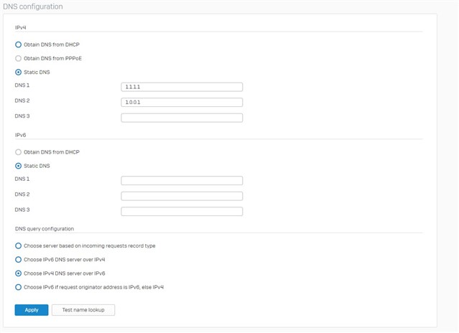The image size is (459, 333).
Task: Select IPv6 Obtain DNS from DHCP option
Action: click(x=18, y=152)
